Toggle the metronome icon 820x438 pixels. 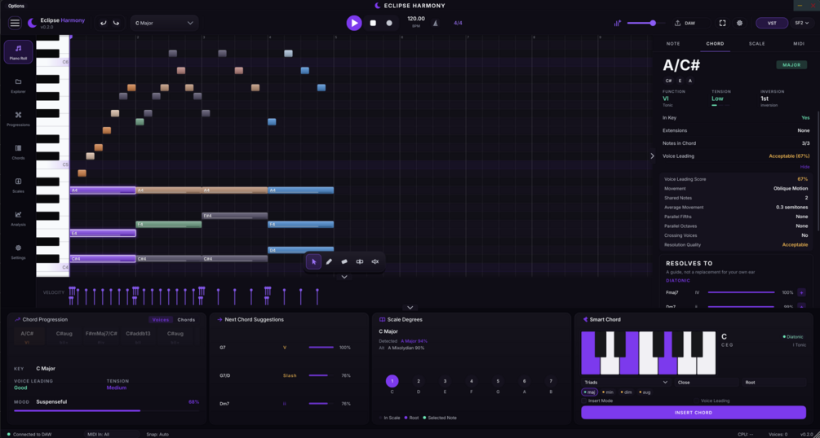tap(435, 23)
